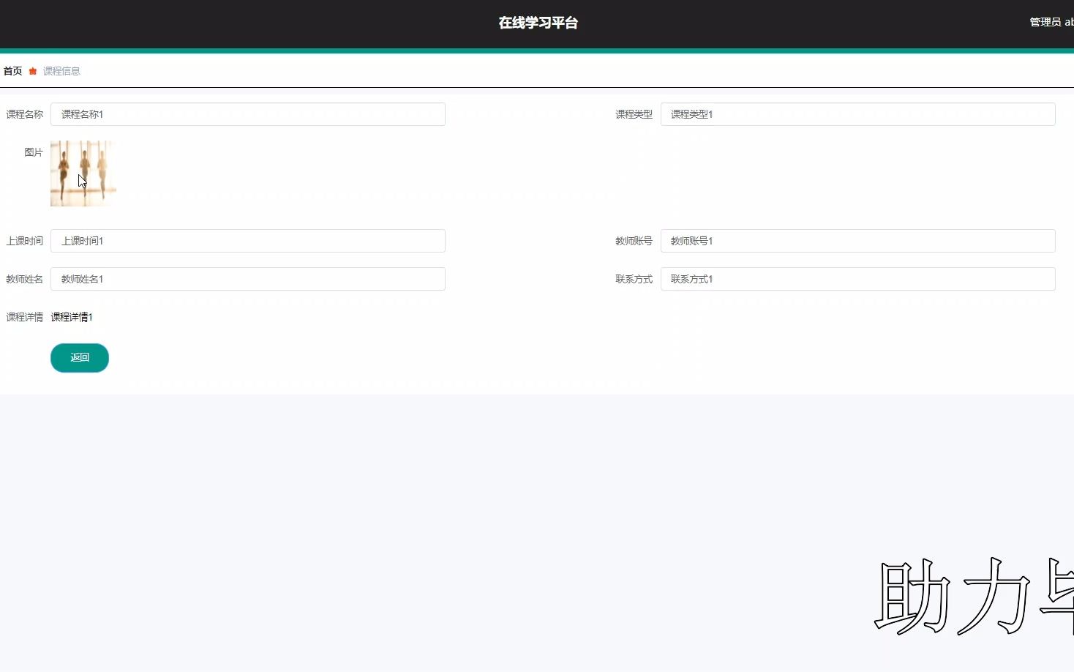Viewport: 1074px width, 672px height.
Task: Select the 课程名称1 input field
Action: click(247, 114)
